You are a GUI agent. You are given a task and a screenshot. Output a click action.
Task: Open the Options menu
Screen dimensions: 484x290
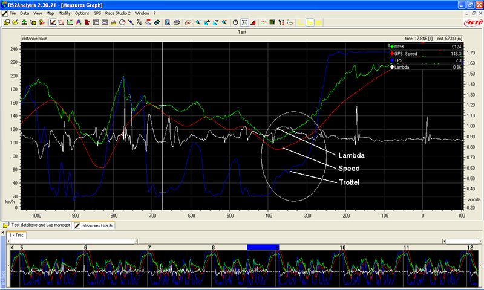(x=82, y=13)
